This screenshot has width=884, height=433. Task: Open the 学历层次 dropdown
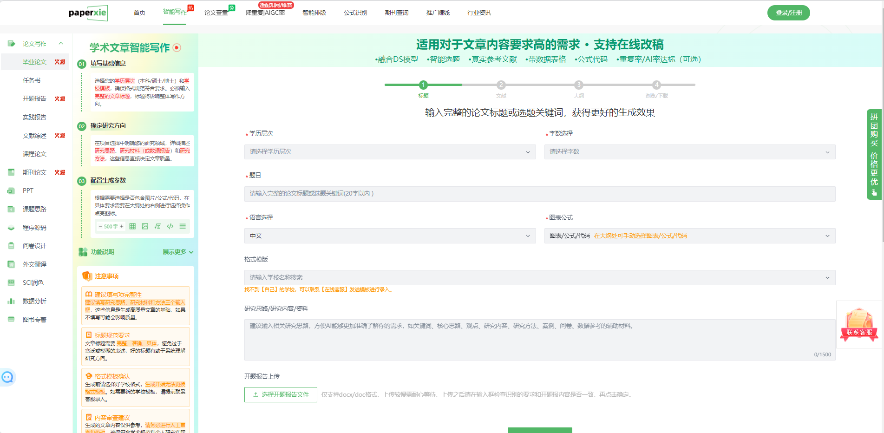pyautogui.click(x=390, y=152)
